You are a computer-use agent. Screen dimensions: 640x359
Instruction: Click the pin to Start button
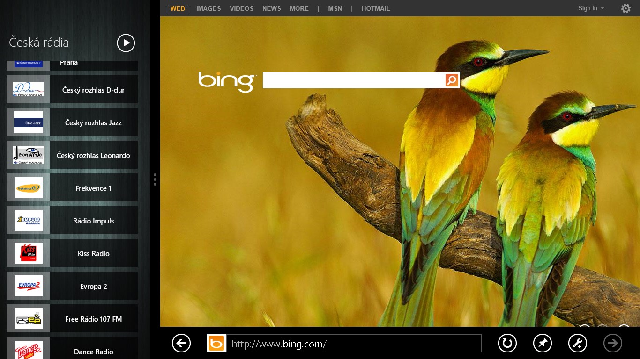point(543,344)
